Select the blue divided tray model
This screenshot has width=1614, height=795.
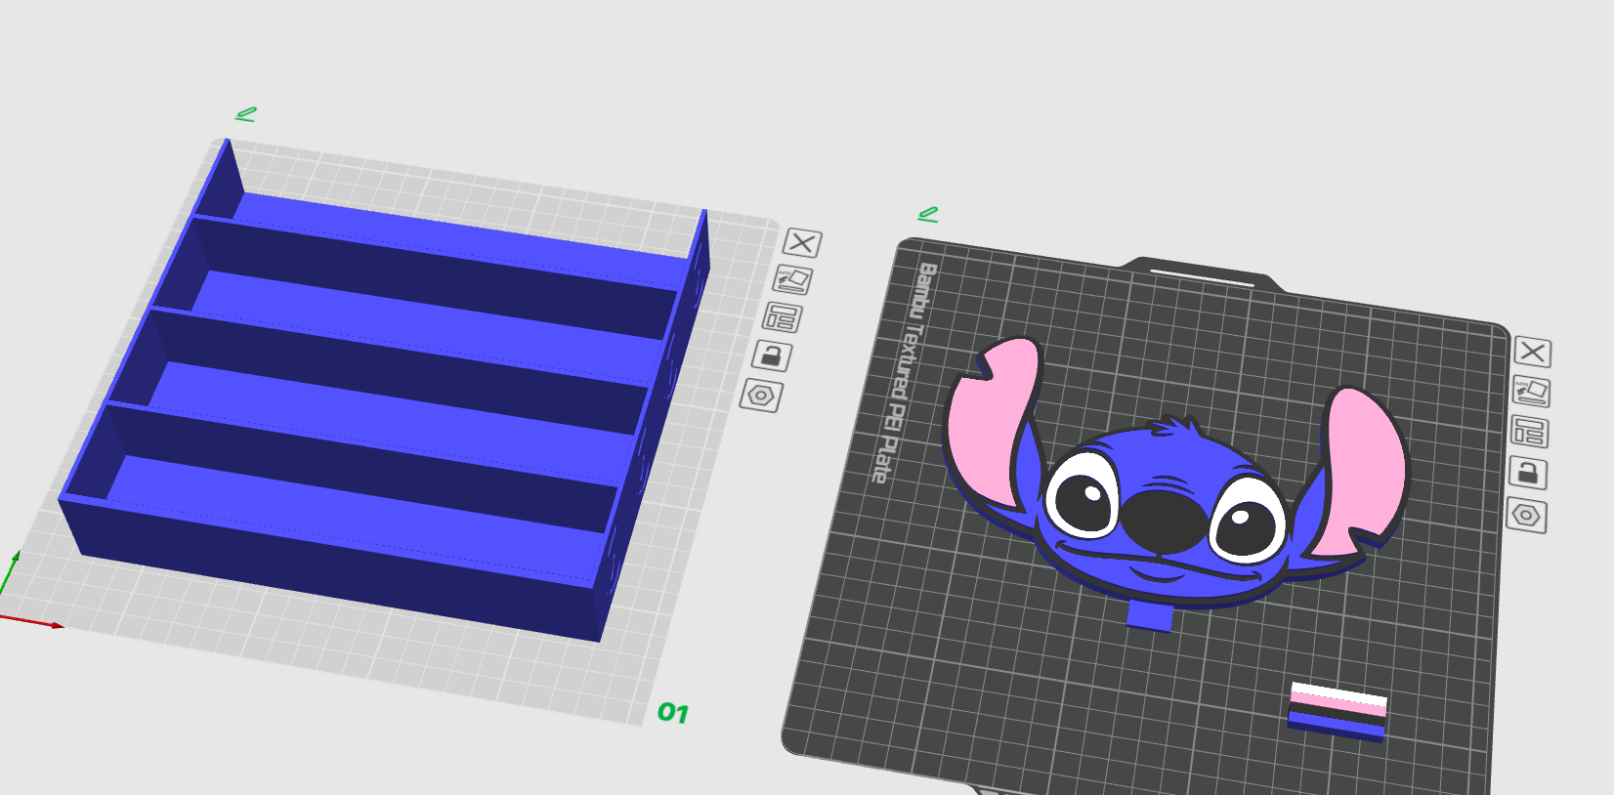point(386,391)
